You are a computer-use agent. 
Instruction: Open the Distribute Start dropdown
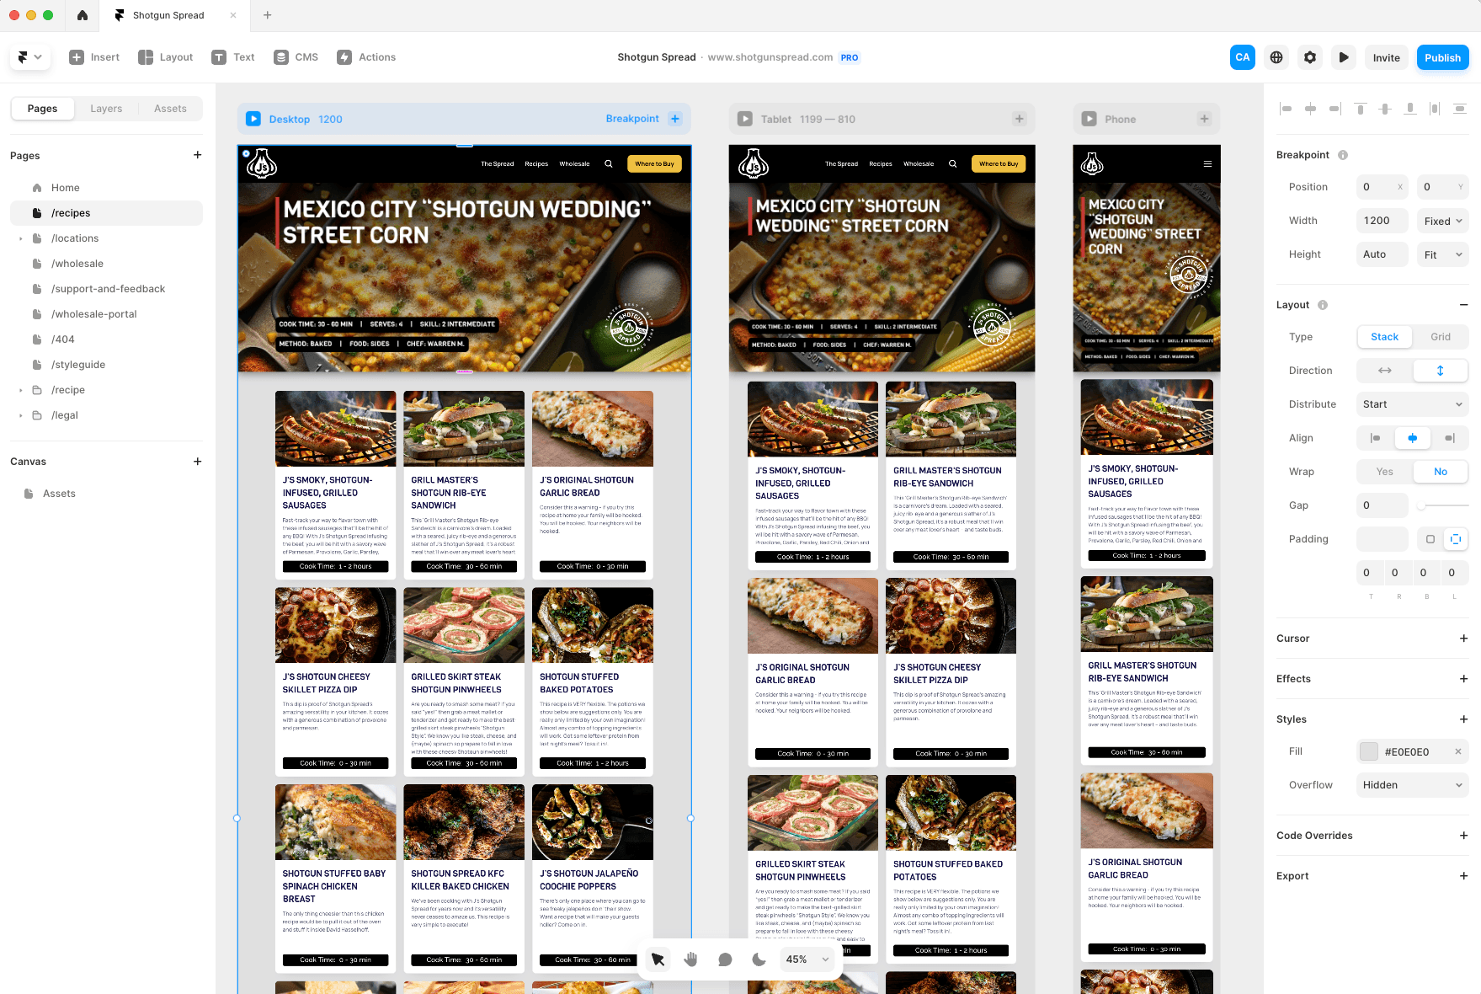[x=1412, y=404]
